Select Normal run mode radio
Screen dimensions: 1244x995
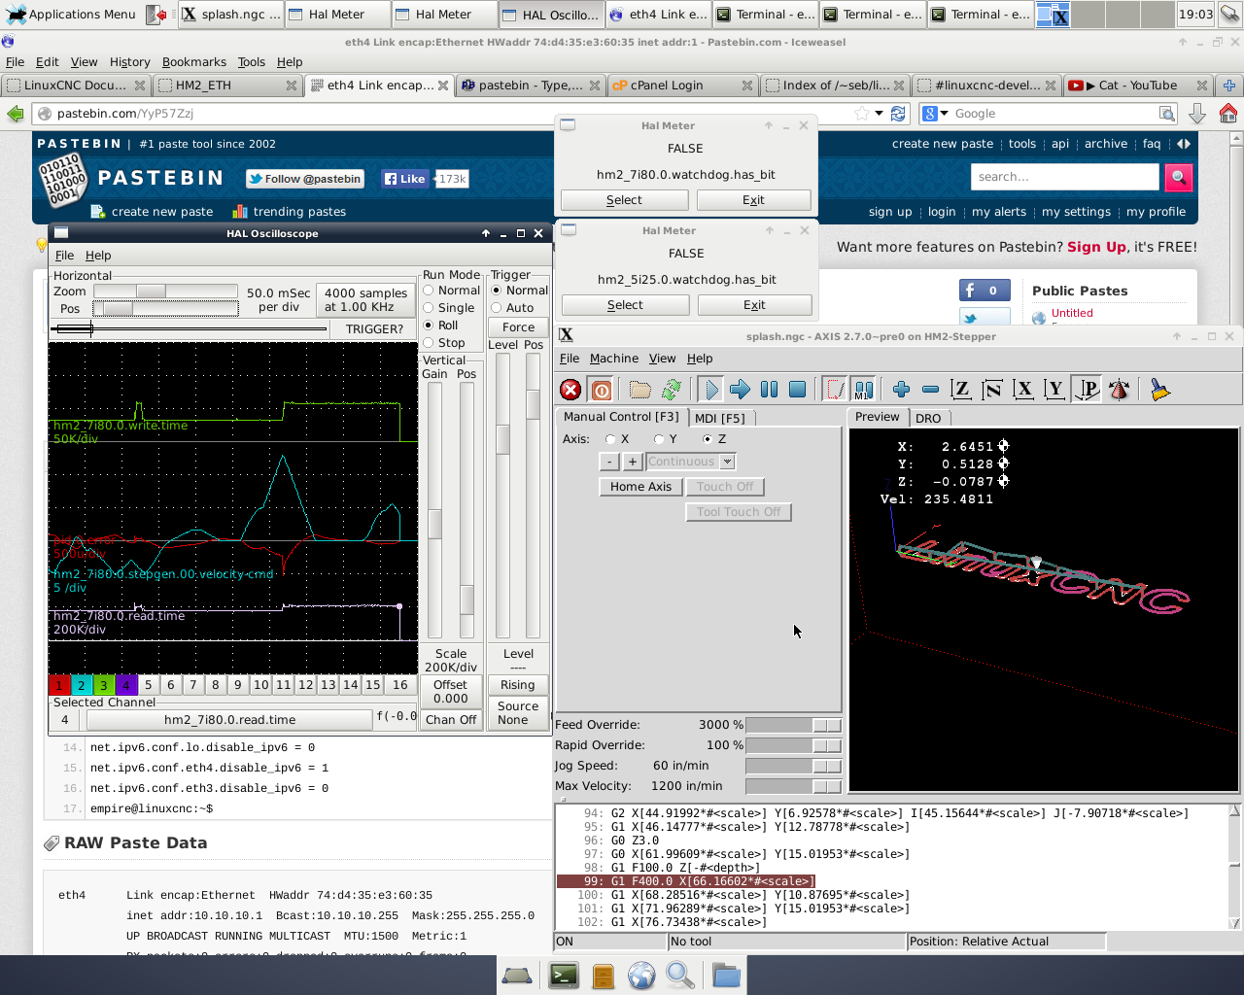pos(428,291)
